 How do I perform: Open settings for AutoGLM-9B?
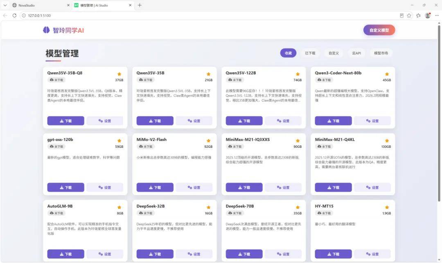(x=105, y=254)
